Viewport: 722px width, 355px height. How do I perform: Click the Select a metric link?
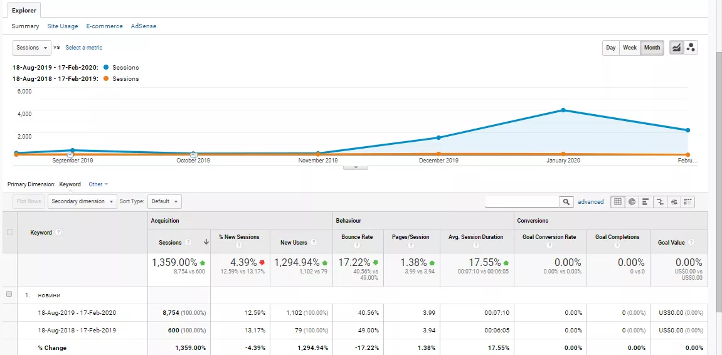pyautogui.click(x=84, y=48)
